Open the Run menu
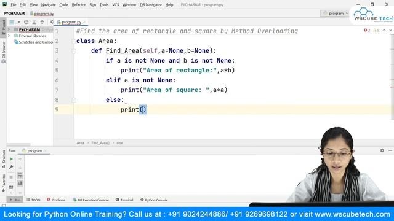 tap(93, 4)
